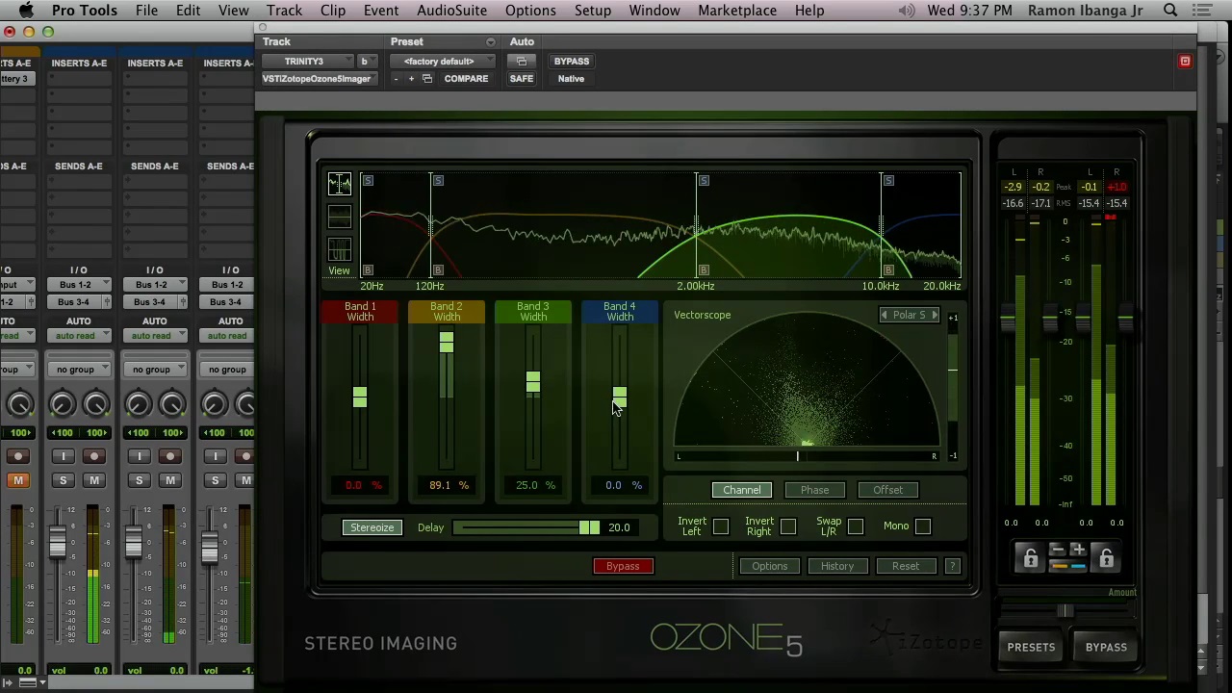Image resolution: width=1232 pixels, height=693 pixels.
Task: Click the Band 4 Width slider handle
Action: pos(620,397)
